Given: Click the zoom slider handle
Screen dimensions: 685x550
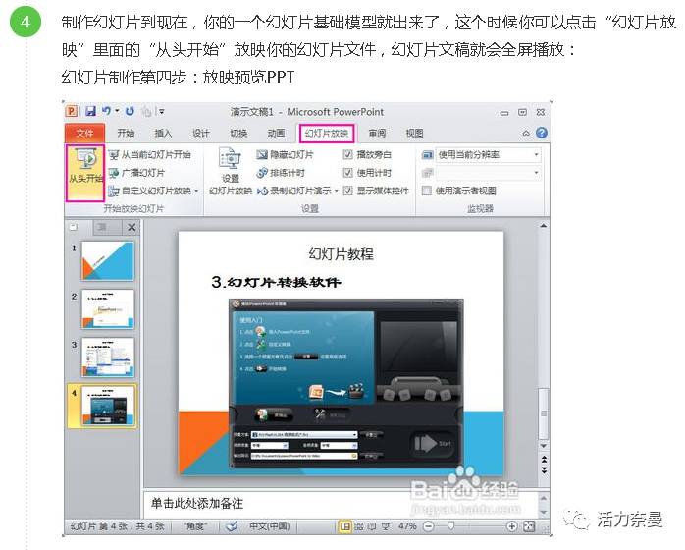Looking at the screenshot, I should [450, 526].
